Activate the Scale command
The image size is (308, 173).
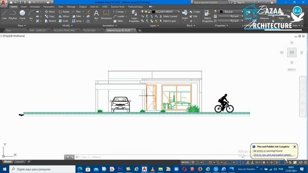tap(64, 21)
